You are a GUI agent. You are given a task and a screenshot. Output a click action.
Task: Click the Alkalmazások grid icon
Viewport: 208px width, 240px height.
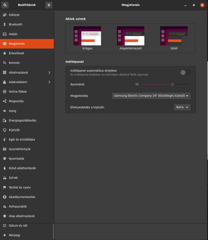(x=4, y=72)
